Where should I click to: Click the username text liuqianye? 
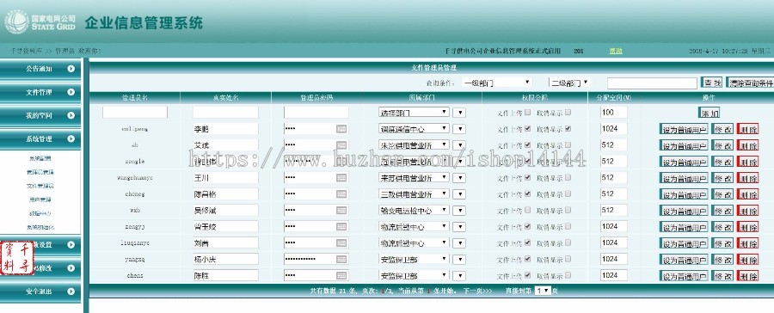click(135, 242)
